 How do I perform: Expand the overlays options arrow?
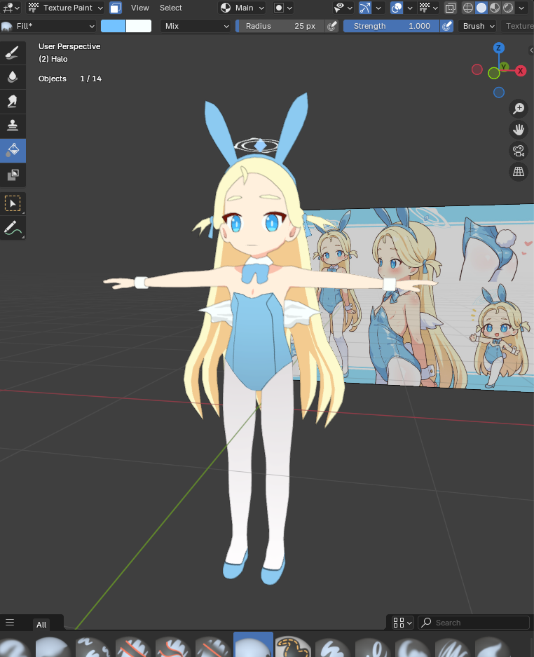tap(410, 8)
